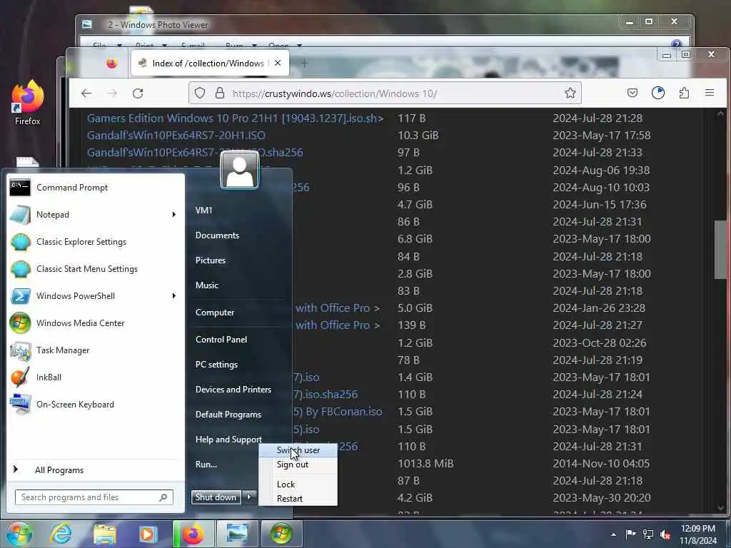Click the Firefox forward arrow
Image resolution: width=731 pixels, height=548 pixels.
[x=112, y=93]
